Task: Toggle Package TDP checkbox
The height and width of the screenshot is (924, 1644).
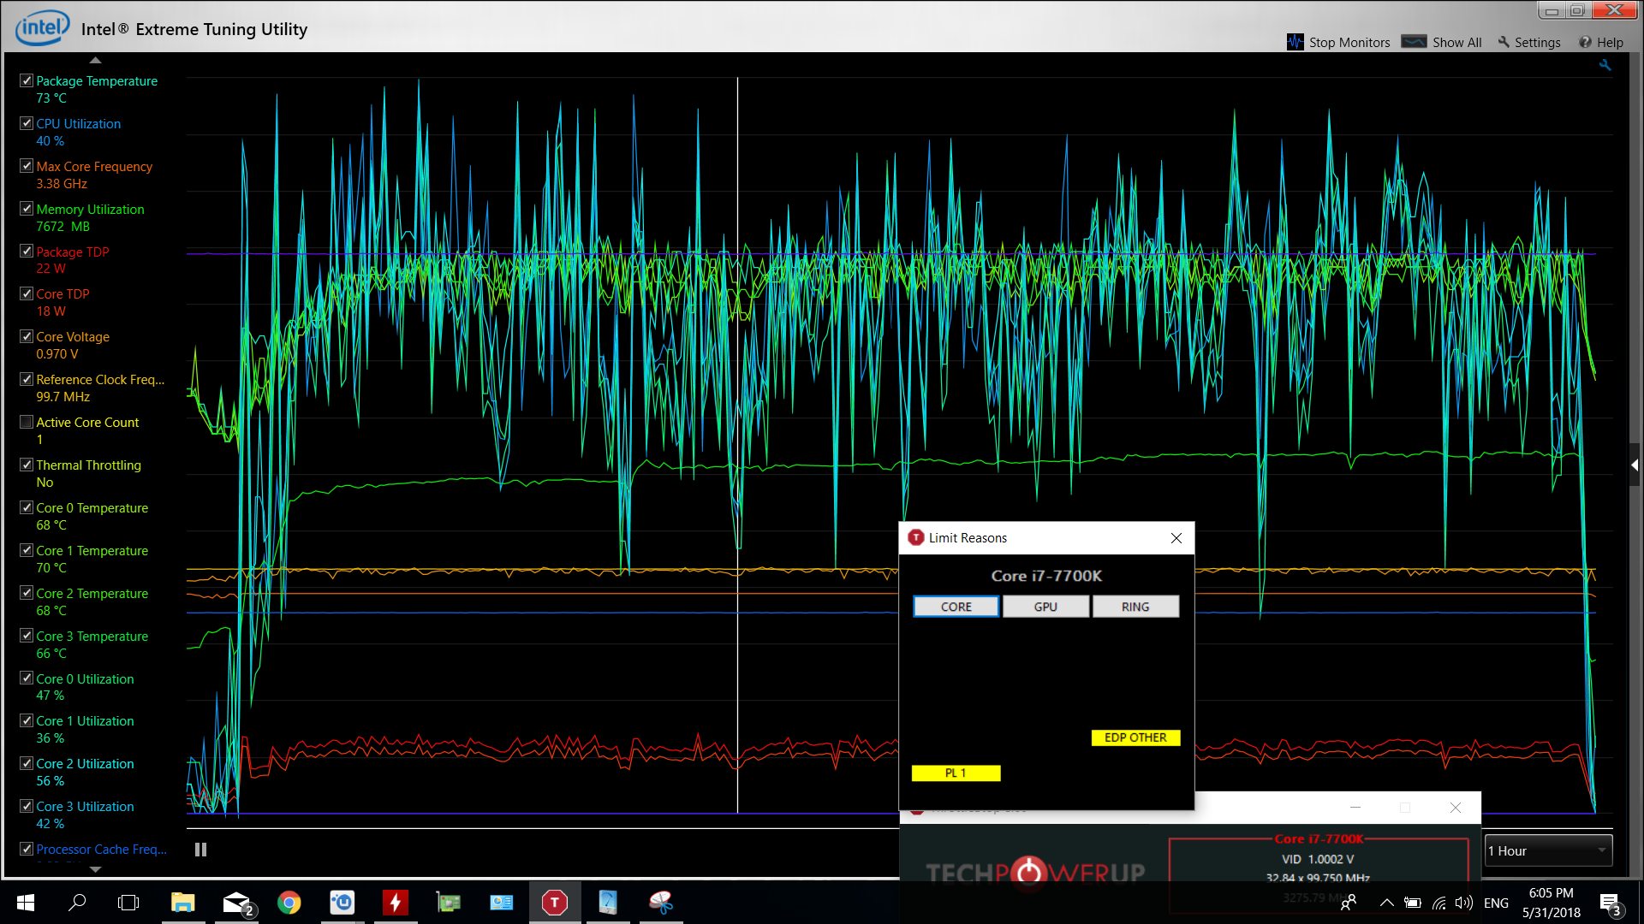Action: (27, 252)
